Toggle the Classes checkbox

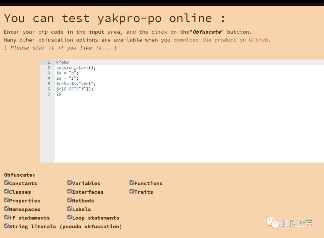[6, 191]
